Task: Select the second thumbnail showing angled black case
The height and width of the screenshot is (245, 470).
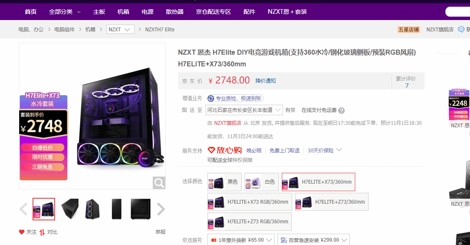Action: [x=70, y=209]
